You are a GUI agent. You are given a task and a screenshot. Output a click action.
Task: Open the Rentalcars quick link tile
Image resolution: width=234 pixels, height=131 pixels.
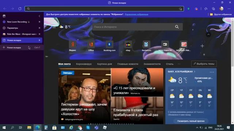pos(146,46)
